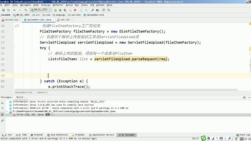The height and width of the screenshot is (141, 251).
Task: Hide the Messages panel with minus icon
Action: [249, 98]
